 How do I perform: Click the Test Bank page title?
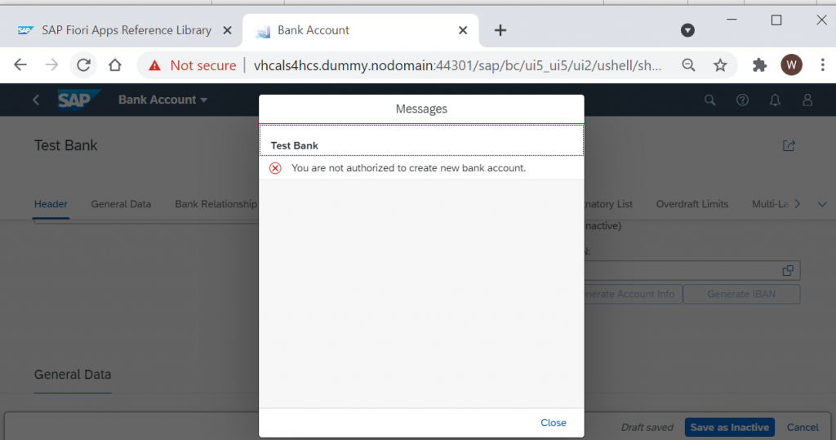coord(65,145)
